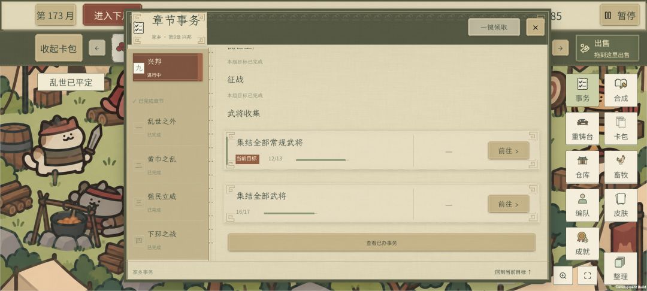
Task: Click the zoom magnifier icon
Action: point(563,275)
